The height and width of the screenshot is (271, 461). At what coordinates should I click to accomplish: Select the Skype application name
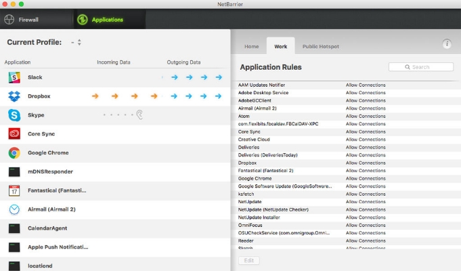36,115
